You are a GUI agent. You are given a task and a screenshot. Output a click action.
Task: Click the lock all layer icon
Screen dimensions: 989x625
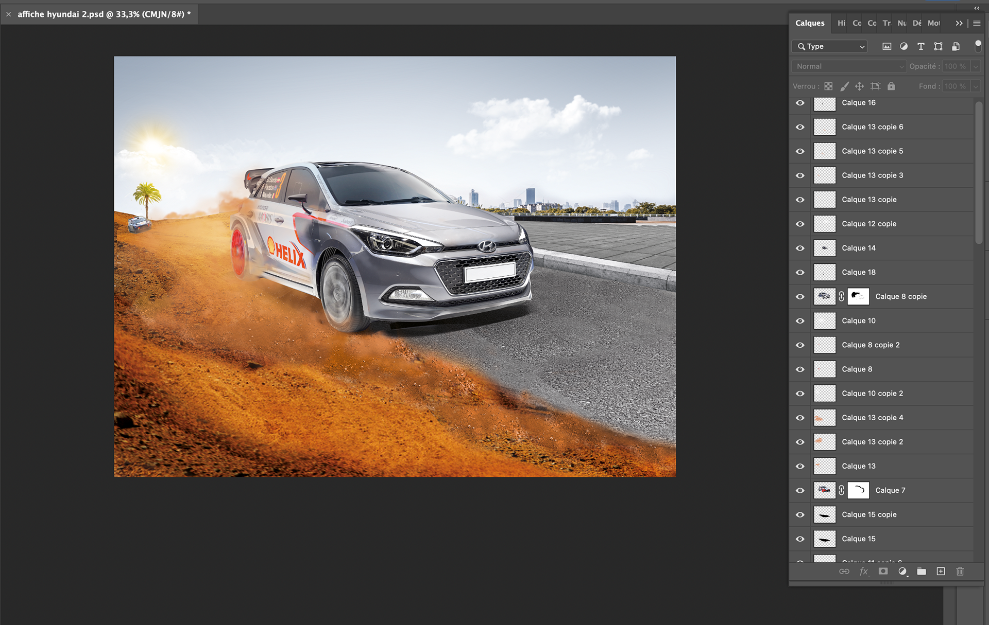(891, 86)
